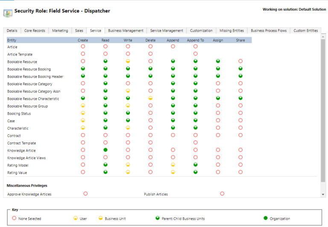
Task: Click the Bookable Resource Group entity row label
Action: tap(27, 106)
